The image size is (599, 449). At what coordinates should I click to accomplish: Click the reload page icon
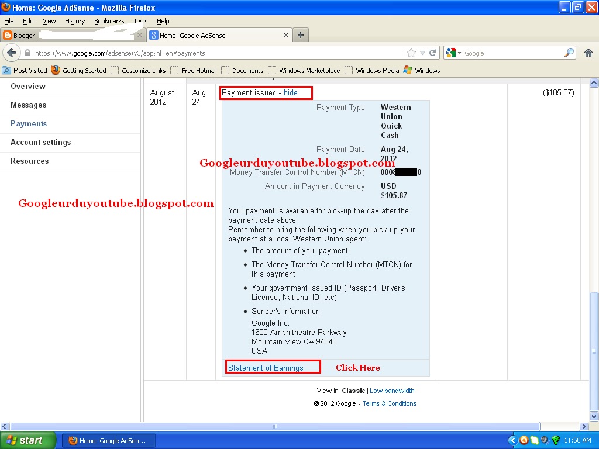click(x=432, y=53)
